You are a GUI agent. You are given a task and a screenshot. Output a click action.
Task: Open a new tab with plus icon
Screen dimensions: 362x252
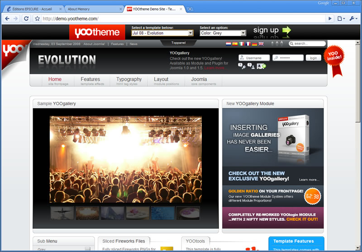click(190, 9)
